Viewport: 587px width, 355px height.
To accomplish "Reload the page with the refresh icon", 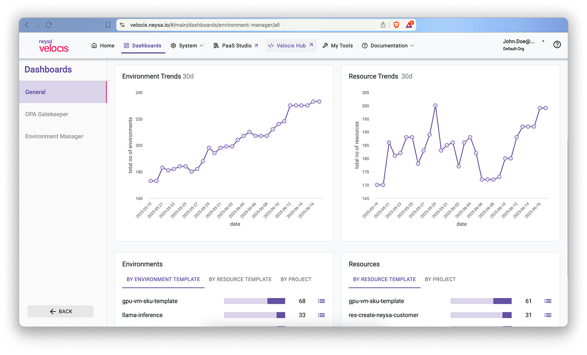I will 49,25.
